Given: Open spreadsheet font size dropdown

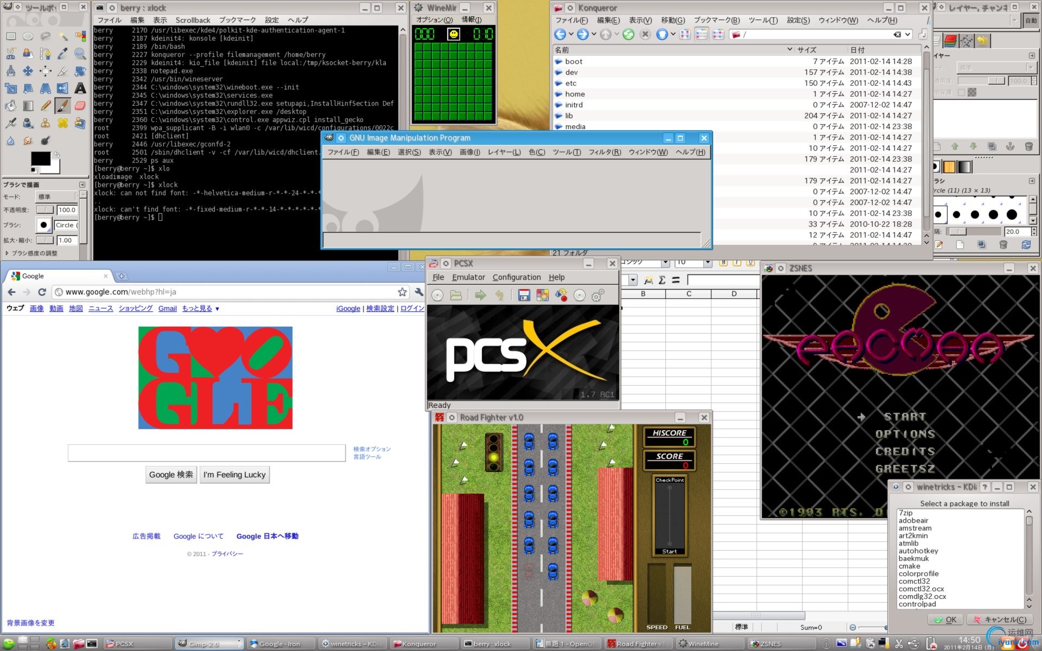Looking at the screenshot, I should tap(708, 263).
